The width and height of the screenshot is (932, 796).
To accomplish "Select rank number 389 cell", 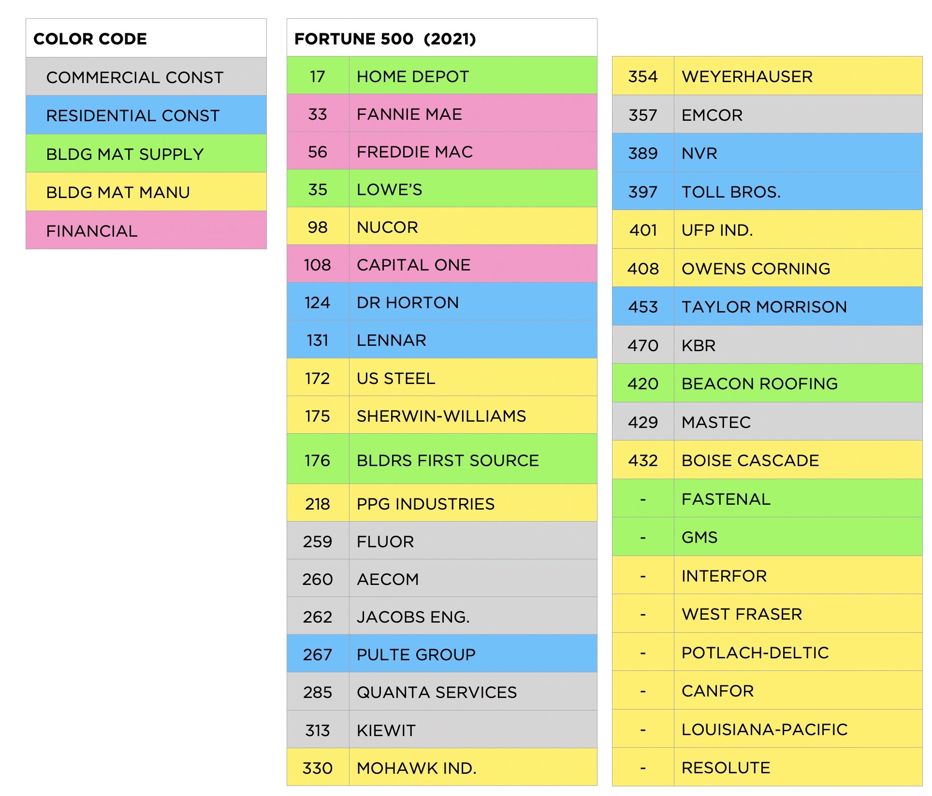I will [x=643, y=152].
